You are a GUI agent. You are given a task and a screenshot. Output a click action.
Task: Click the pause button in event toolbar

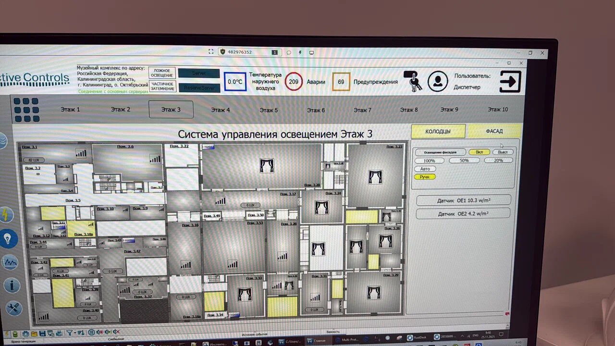click(x=91, y=332)
